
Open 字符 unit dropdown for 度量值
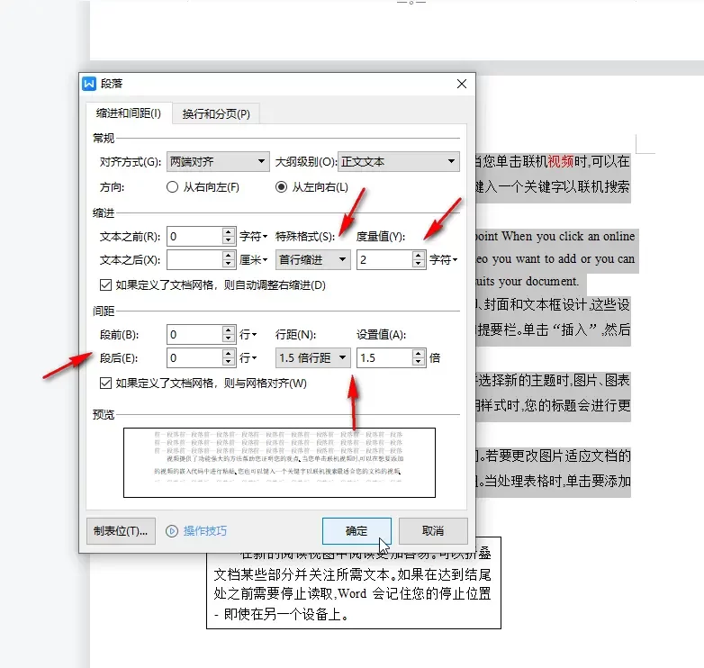click(444, 259)
